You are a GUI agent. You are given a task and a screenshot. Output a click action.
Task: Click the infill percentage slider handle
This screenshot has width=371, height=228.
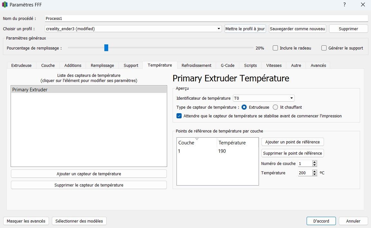point(106,48)
